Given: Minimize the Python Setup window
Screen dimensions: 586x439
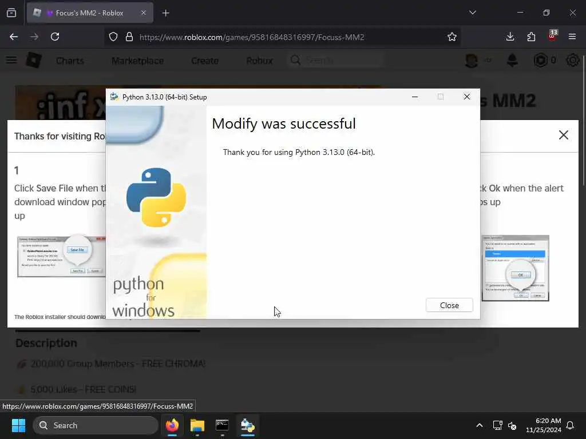Looking at the screenshot, I should [415, 97].
